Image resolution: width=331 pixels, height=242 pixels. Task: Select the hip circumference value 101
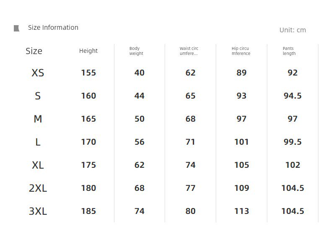(x=241, y=142)
